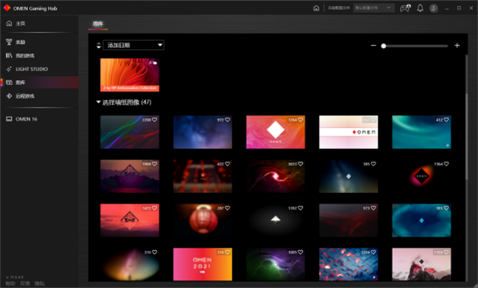Image resolution: width=478 pixels, height=288 pixels.
Task: Open the game controller icon in top bar
Action: [405, 9]
